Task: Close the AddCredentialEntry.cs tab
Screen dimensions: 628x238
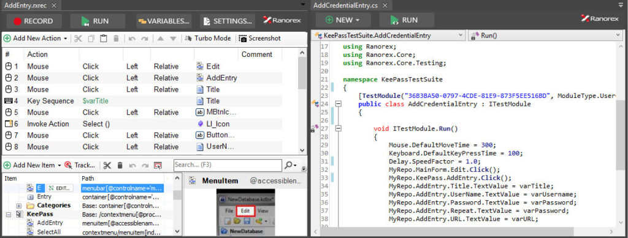Action: [385, 5]
